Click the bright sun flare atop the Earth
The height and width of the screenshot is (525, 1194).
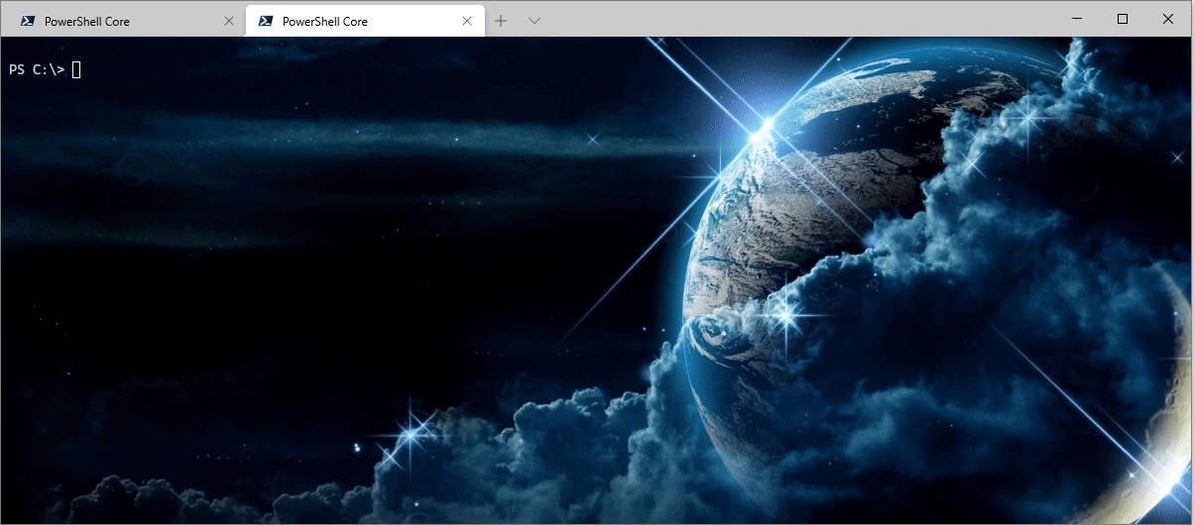point(766,125)
